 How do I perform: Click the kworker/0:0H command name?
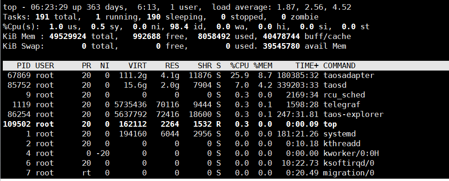[351, 154]
